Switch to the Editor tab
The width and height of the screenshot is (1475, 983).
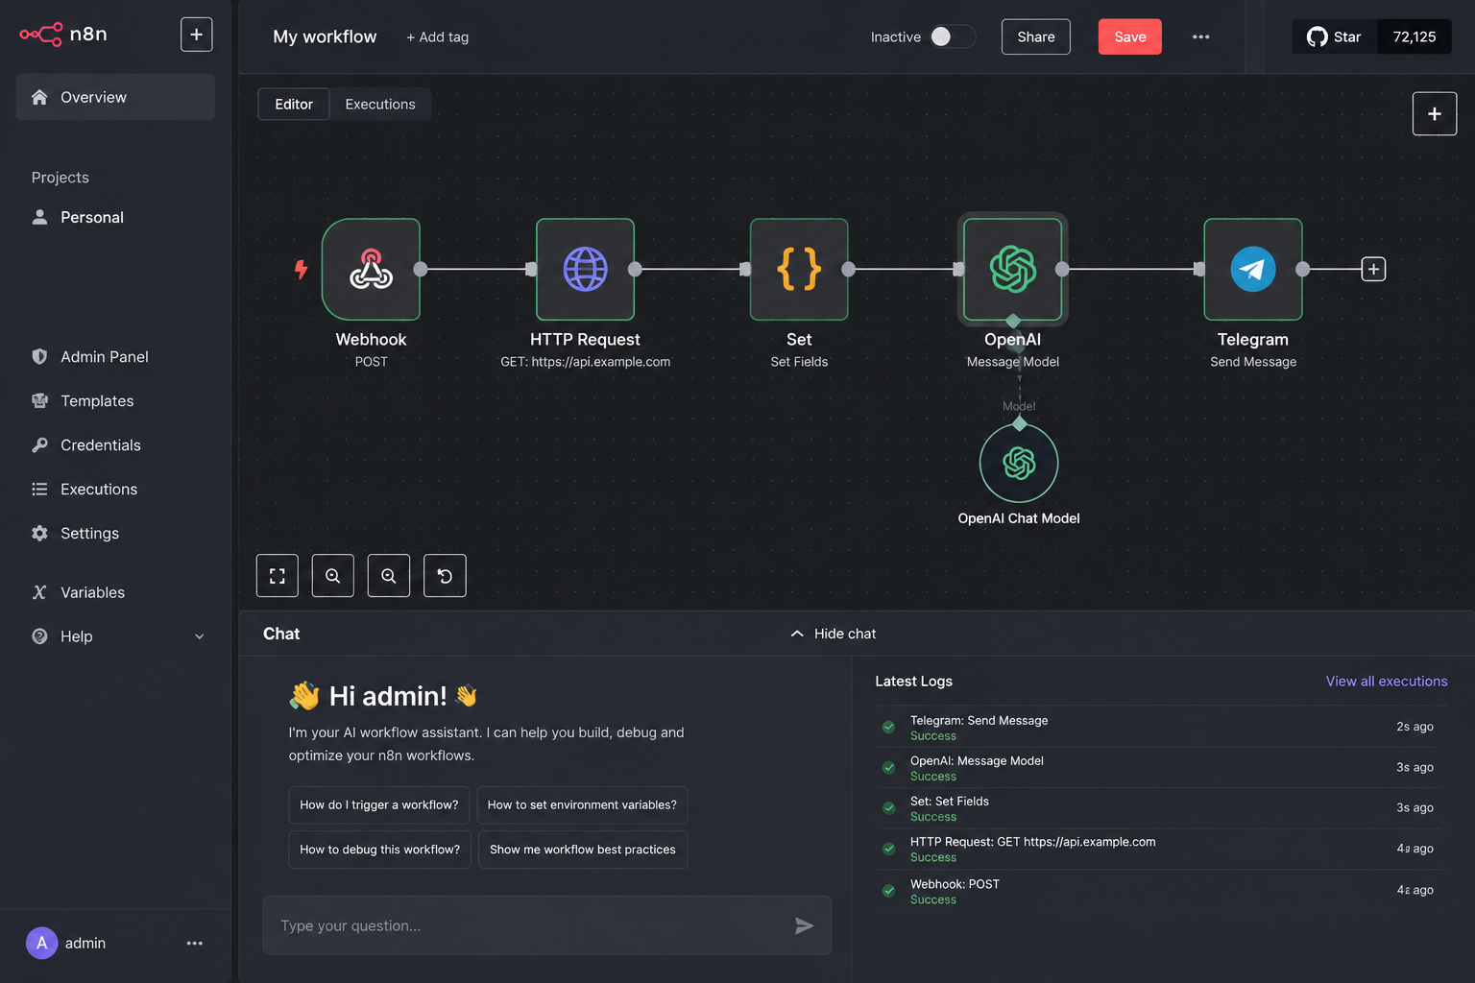(294, 104)
